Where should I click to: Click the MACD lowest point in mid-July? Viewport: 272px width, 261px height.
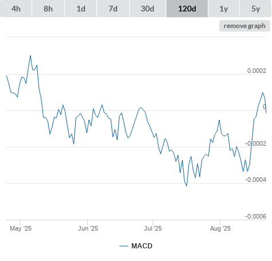tap(186, 186)
